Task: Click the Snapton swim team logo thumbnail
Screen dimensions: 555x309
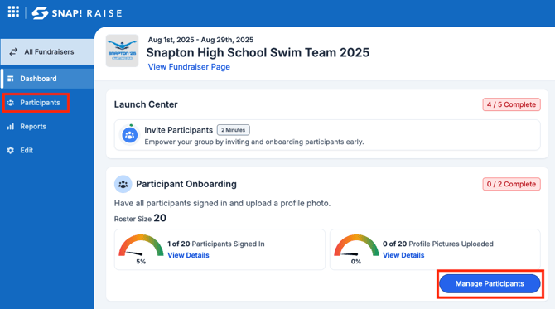Action: (122, 51)
